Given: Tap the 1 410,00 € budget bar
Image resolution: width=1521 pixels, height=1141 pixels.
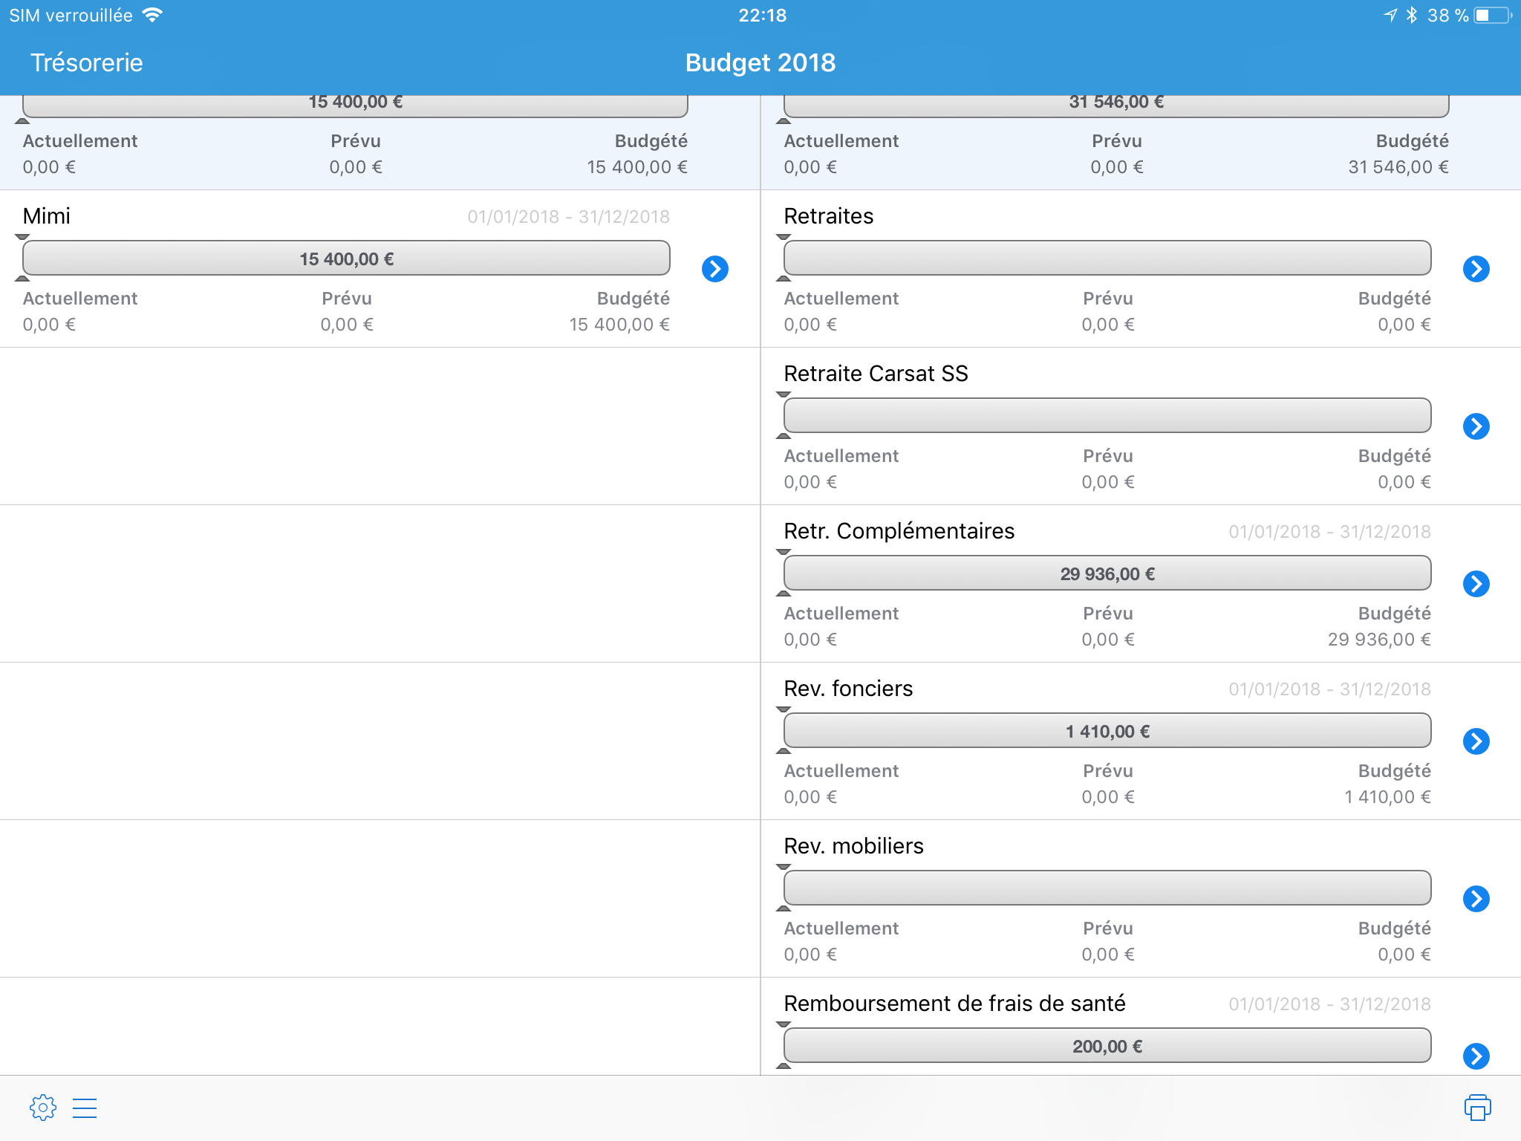Looking at the screenshot, I should coord(1107,731).
